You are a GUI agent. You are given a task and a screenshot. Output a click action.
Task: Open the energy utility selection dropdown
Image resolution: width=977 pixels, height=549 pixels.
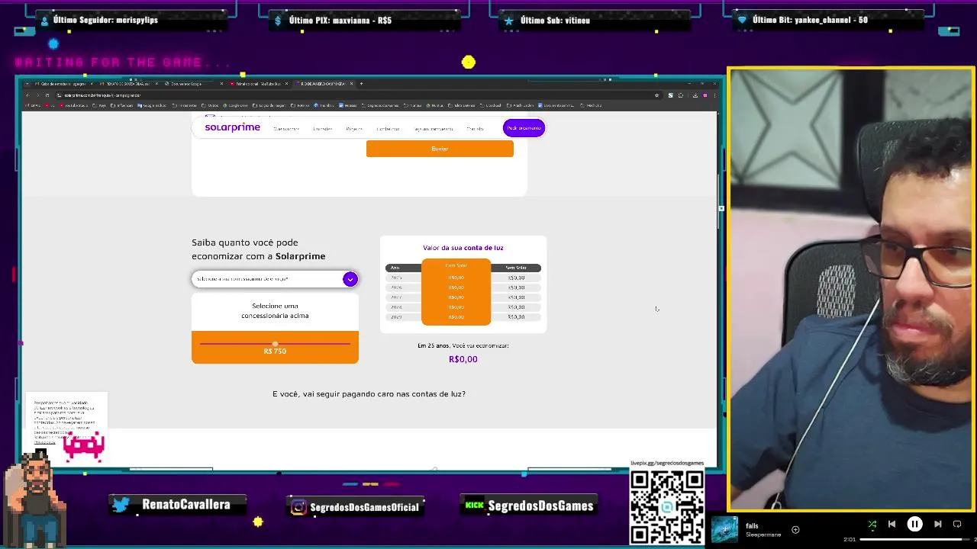[275, 279]
